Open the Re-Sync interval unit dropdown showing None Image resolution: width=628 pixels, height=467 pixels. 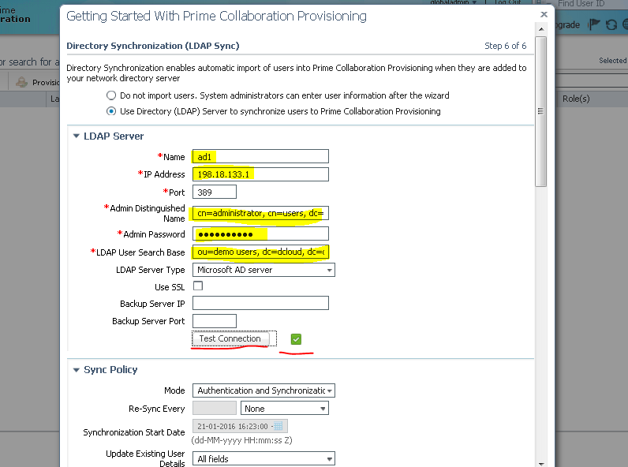284,409
